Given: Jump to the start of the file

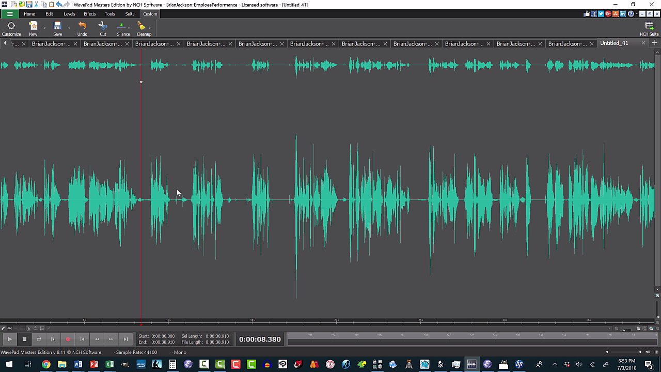Looking at the screenshot, I should (82, 339).
